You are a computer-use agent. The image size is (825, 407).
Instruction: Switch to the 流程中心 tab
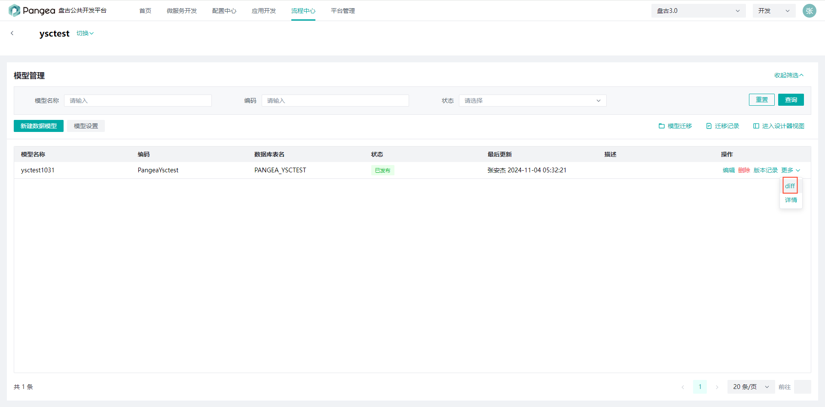[x=303, y=11]
